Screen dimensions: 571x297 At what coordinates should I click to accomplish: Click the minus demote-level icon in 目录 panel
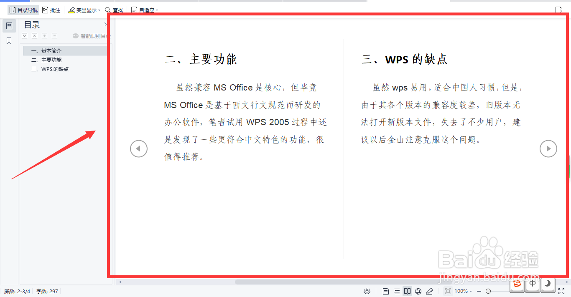(54, 36)
